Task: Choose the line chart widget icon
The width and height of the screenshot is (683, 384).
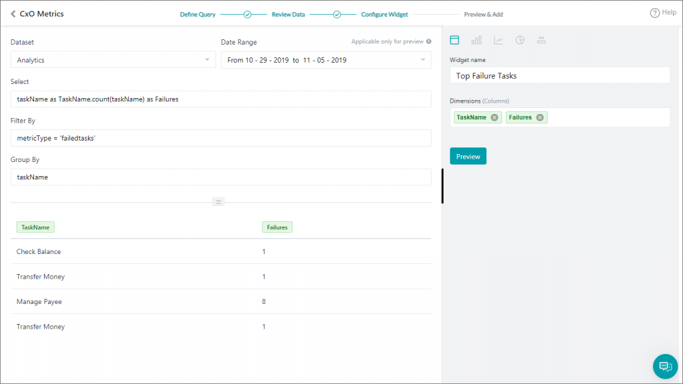Action: 498,40
